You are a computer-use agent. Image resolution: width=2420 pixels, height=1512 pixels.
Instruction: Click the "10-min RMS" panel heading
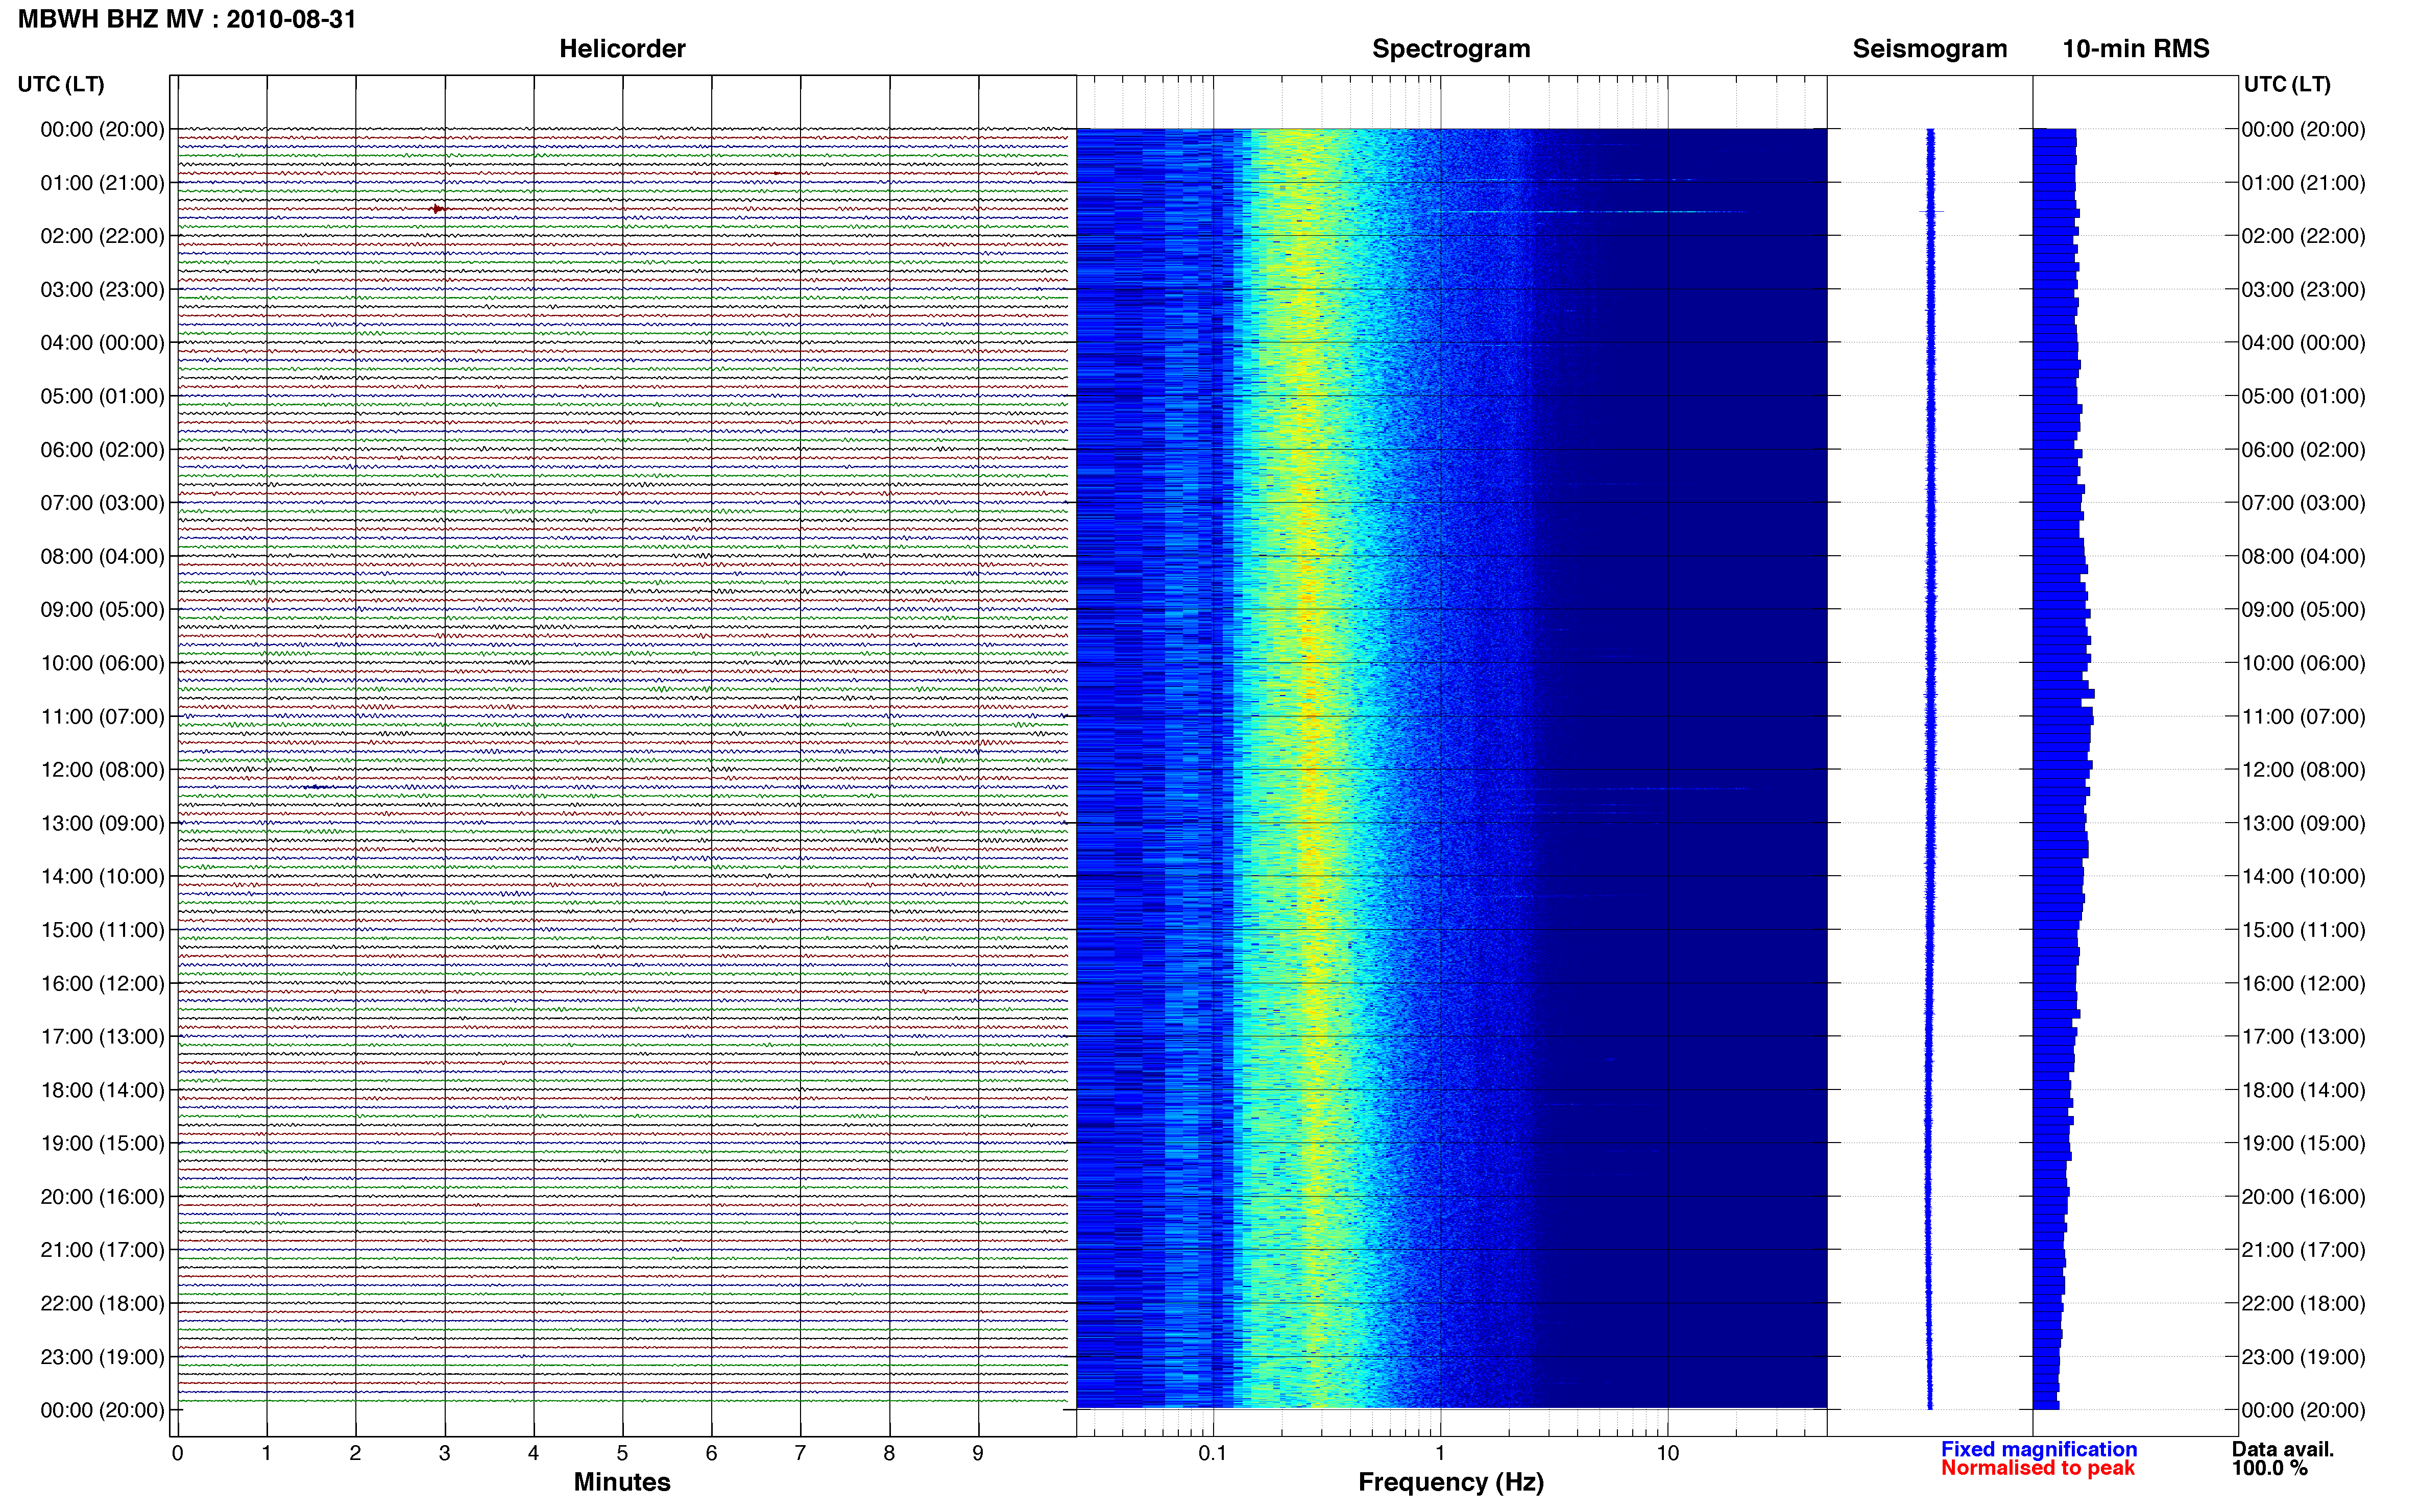click(2136, 48)
